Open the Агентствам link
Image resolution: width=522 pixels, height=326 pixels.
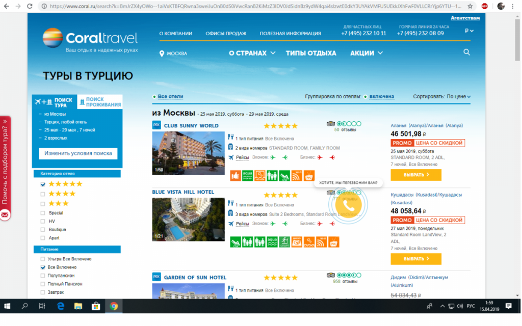pyautogui.click(x=465, y=18)
